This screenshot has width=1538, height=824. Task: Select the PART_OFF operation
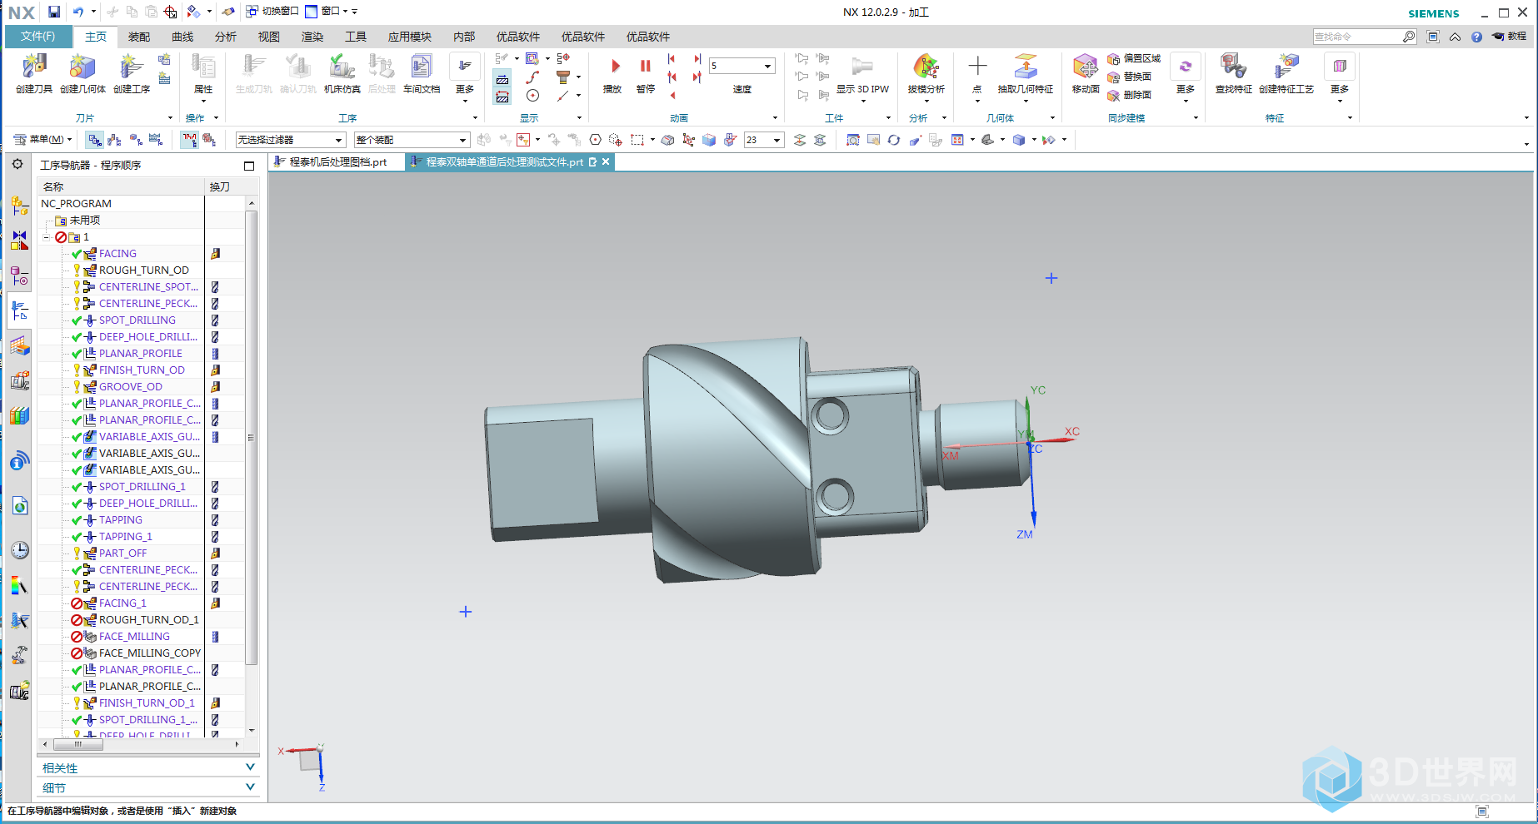[x=123, y=553]
